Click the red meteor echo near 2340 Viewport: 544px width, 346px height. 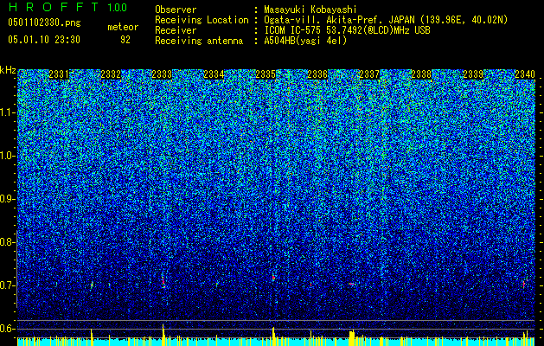pos(524,284)
